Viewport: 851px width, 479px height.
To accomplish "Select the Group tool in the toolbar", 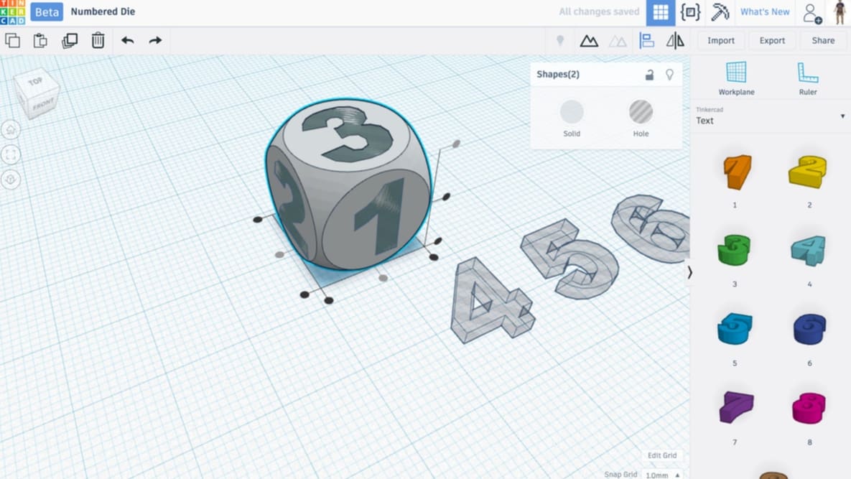I will click(x=589, y=40).
